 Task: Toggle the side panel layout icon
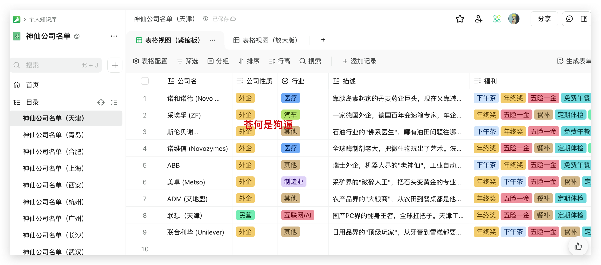584,19
